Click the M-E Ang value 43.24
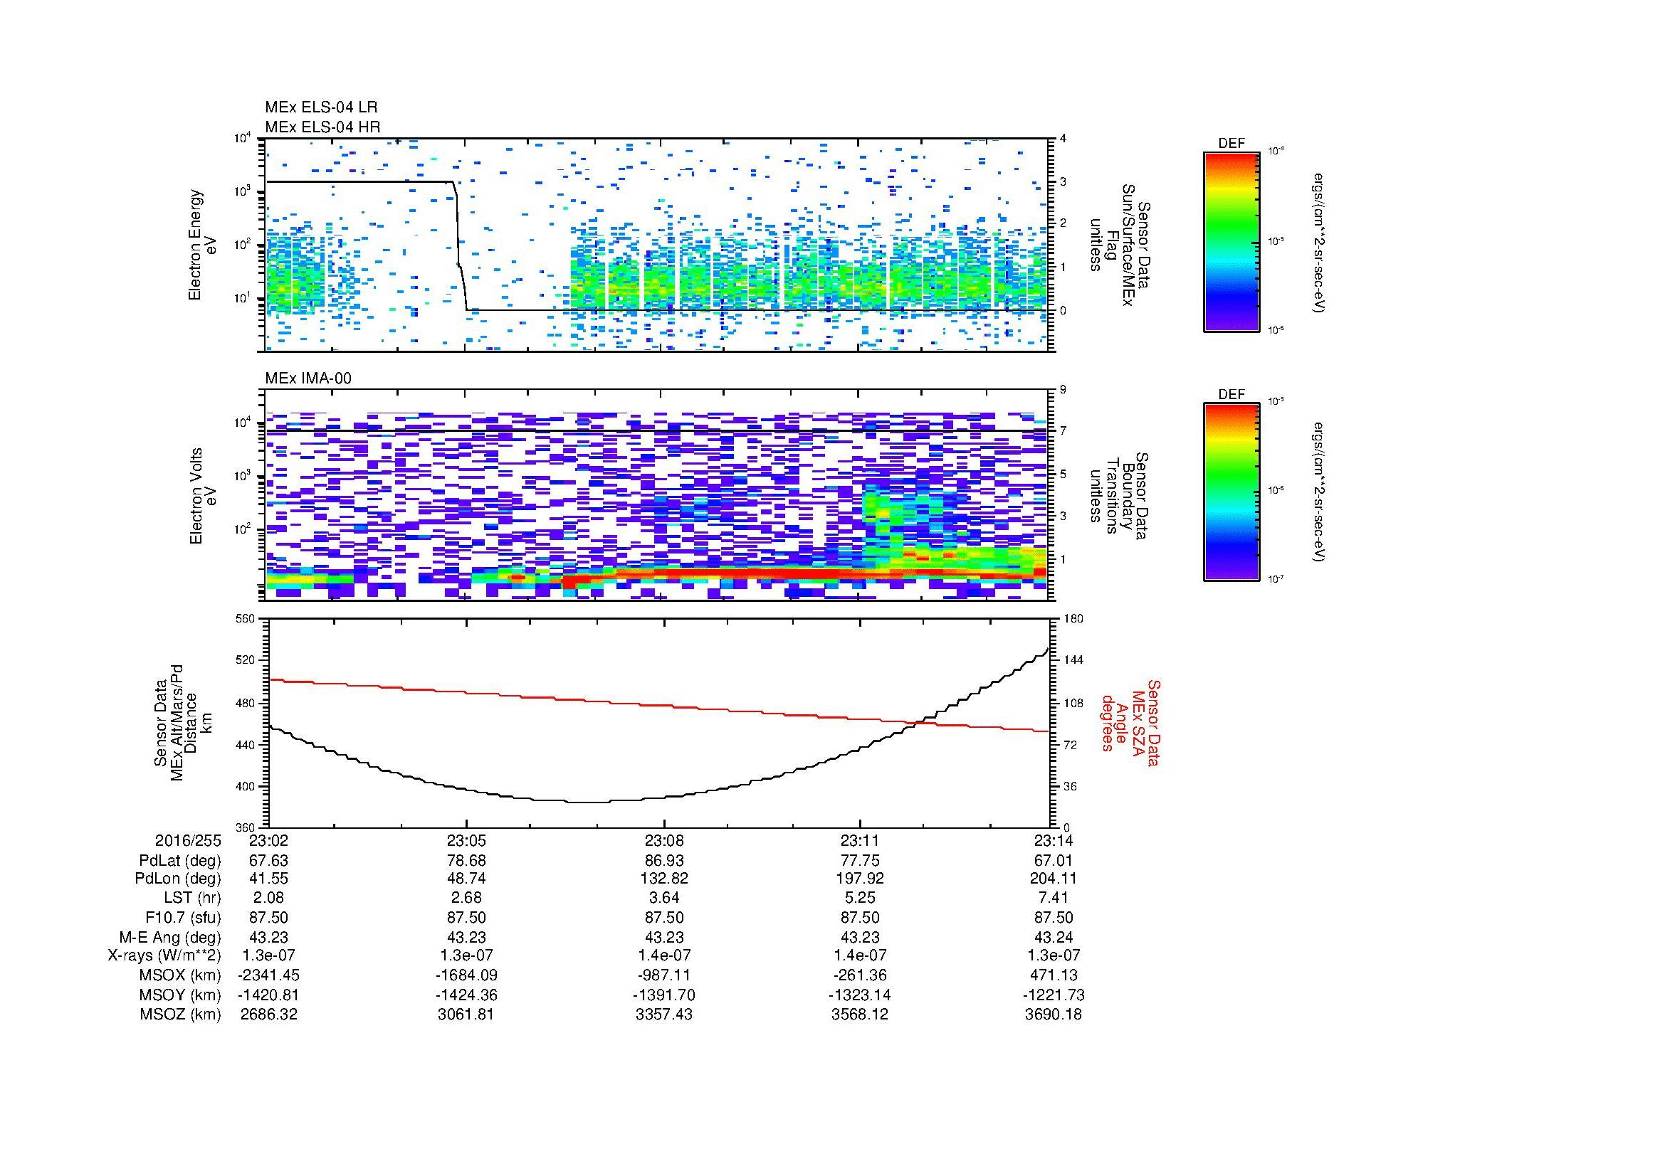The image size is (1665, 1176). coord(1053,937)
